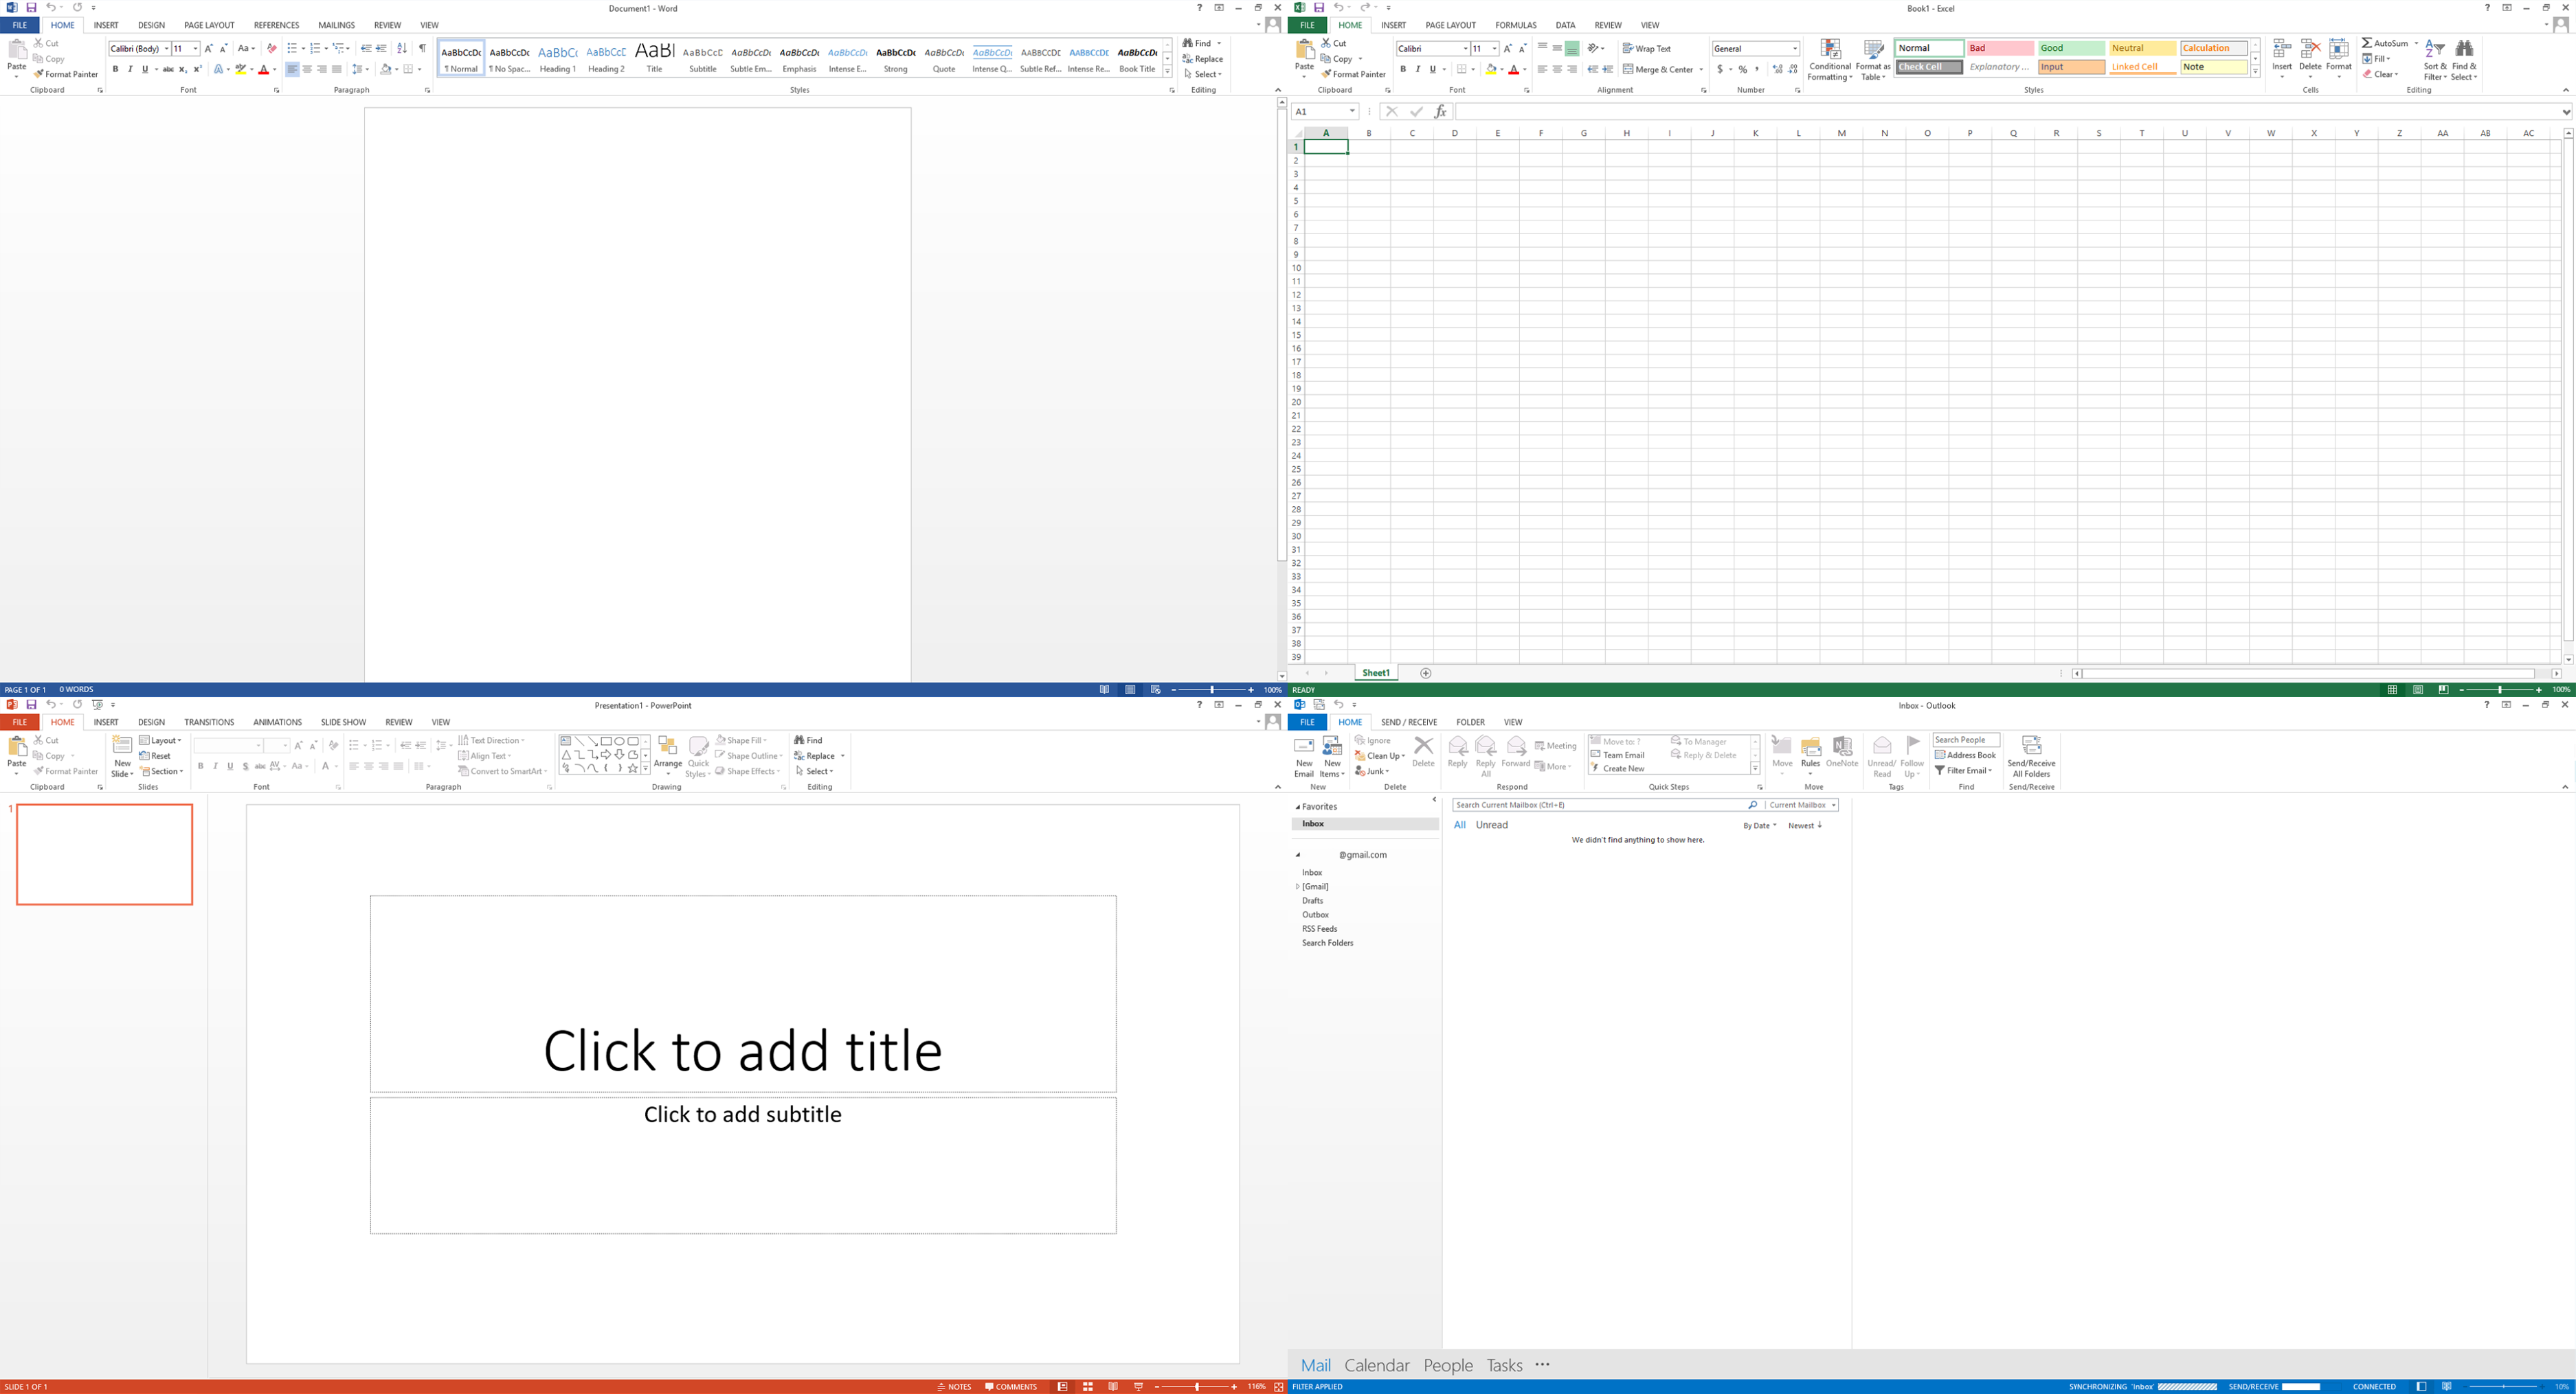Screen dimensions: 2576x1394
Task: Open Word REFERENCES tab
Action: tap(276, 25)
